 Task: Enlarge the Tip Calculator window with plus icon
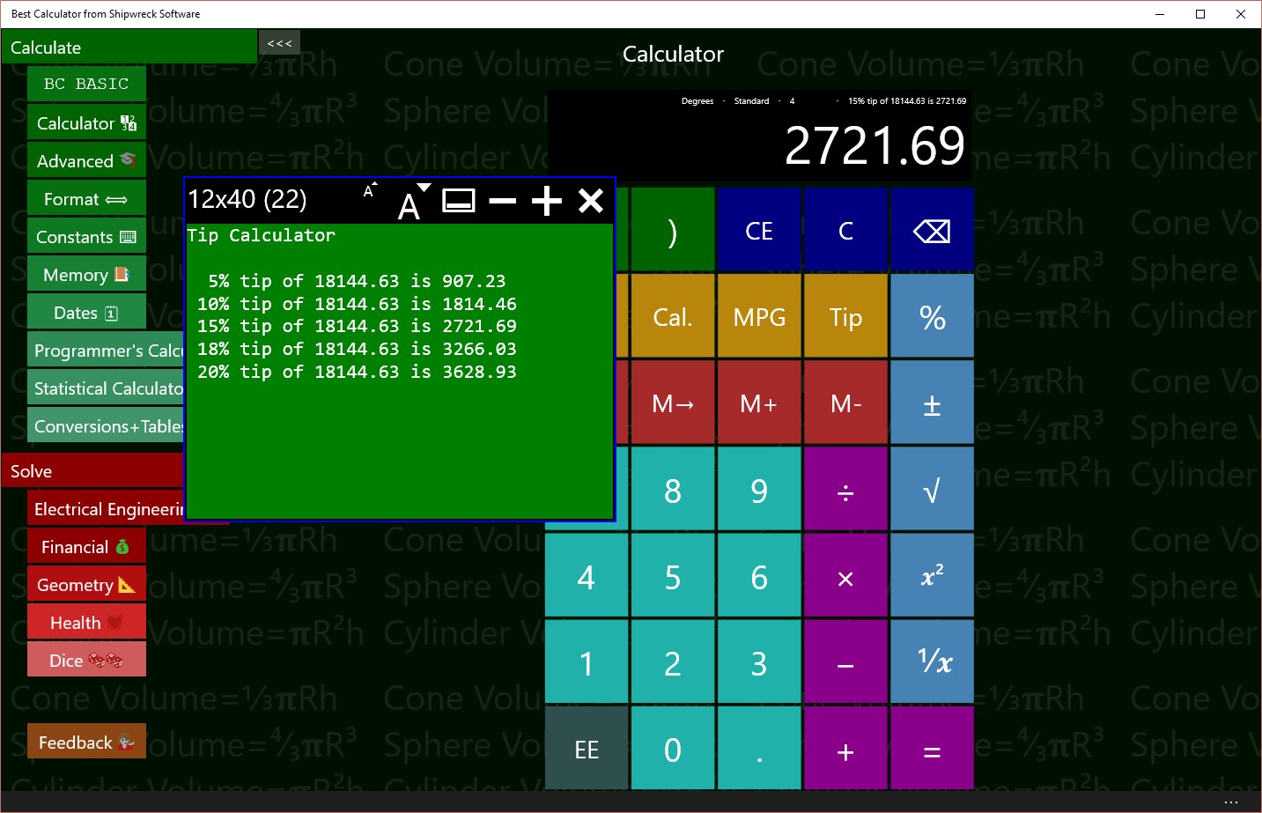click(x=546, y=201)
